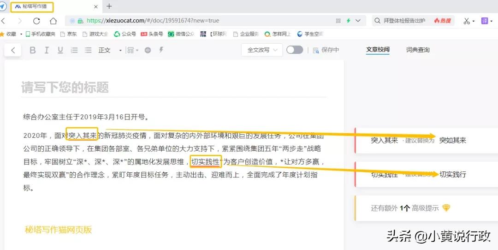Viewport: 498px width, 250px height.
Task: Open the 还有额外1个高级提示 card
Action: point(427,208)
